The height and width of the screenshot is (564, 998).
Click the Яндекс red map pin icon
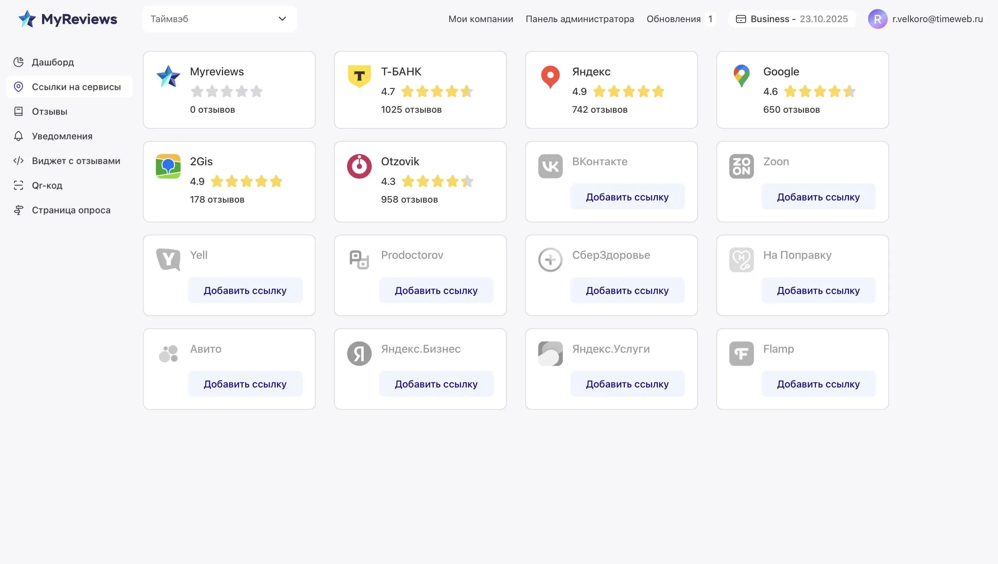(550, 76)
